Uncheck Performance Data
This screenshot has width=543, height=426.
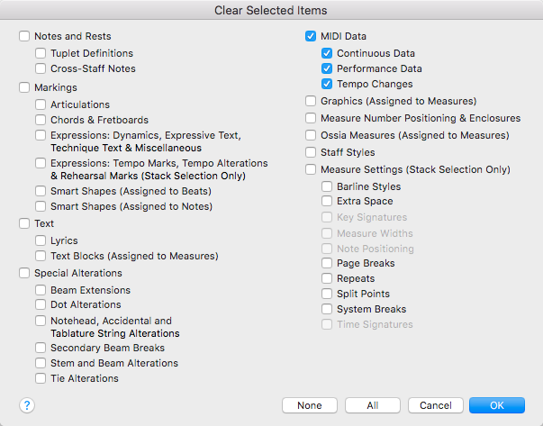(x=327, y=69)
